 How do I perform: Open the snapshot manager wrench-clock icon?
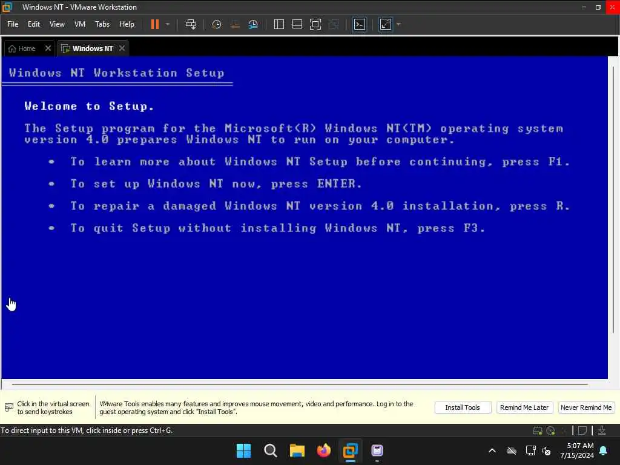253,24
